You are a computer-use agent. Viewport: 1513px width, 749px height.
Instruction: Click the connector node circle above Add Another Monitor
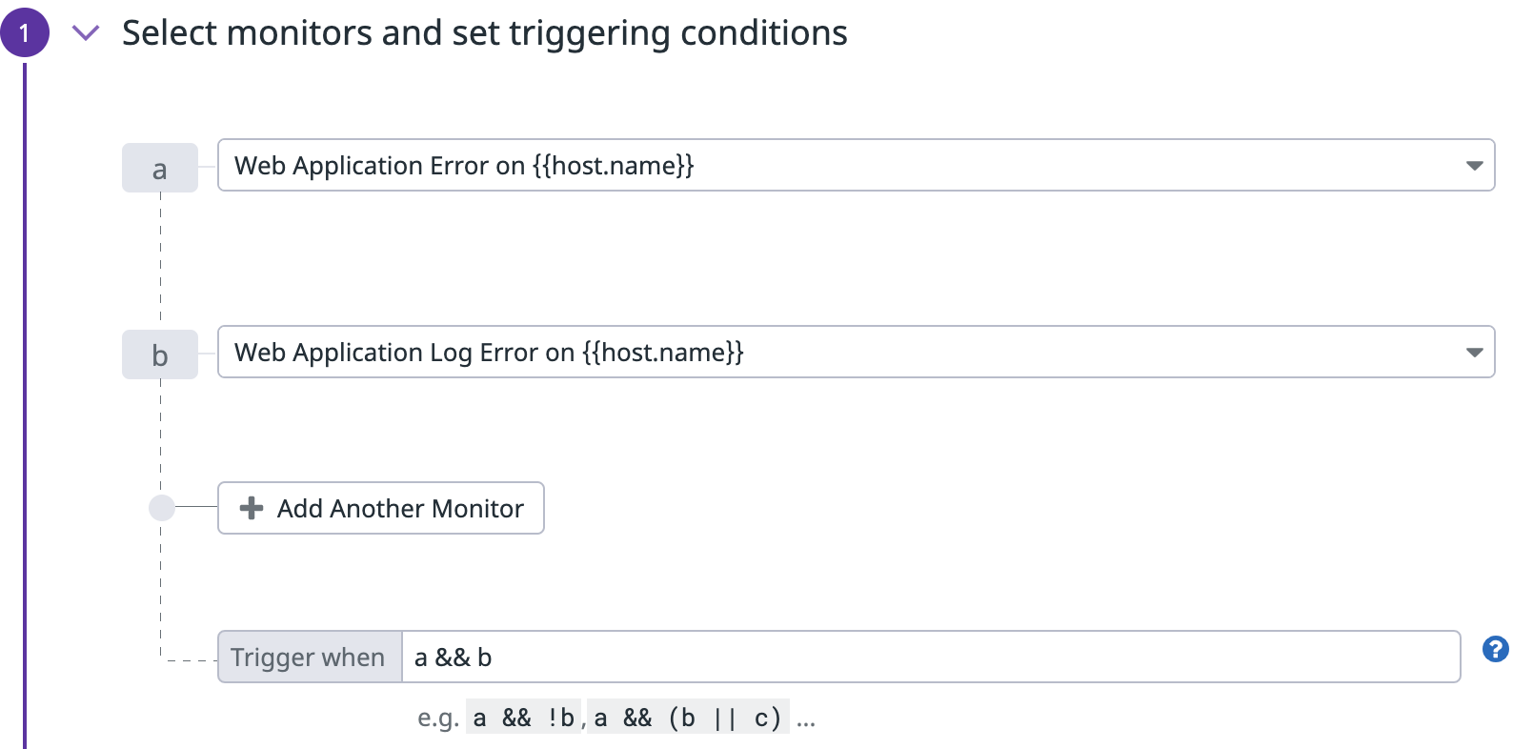pos(160,508)
